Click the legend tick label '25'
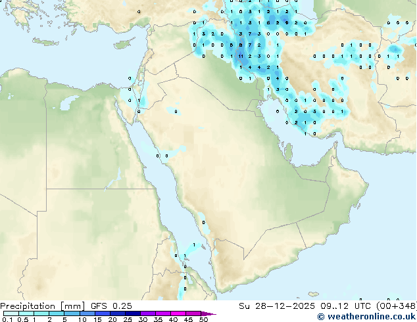The width and height of the screenshot is (417, 322). pyautogui.click(x=128, y=319)
